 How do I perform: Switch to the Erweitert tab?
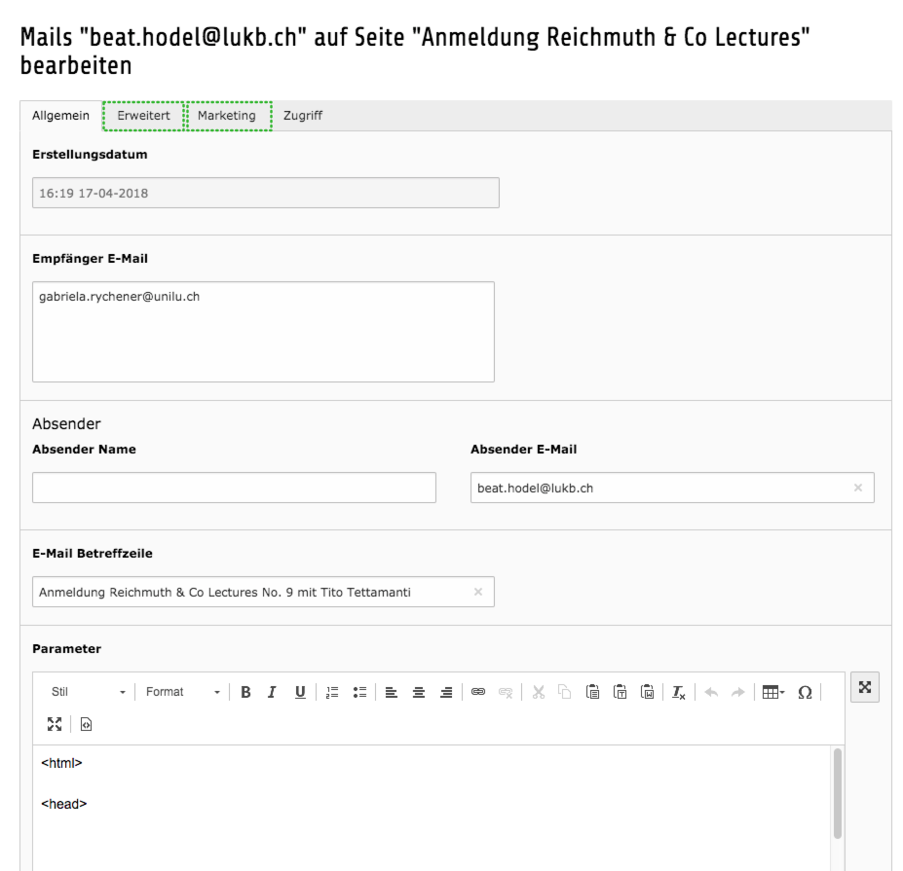[143, 116]
